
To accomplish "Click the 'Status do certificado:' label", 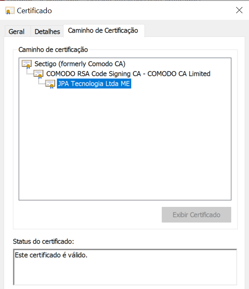I will (44, 242).
